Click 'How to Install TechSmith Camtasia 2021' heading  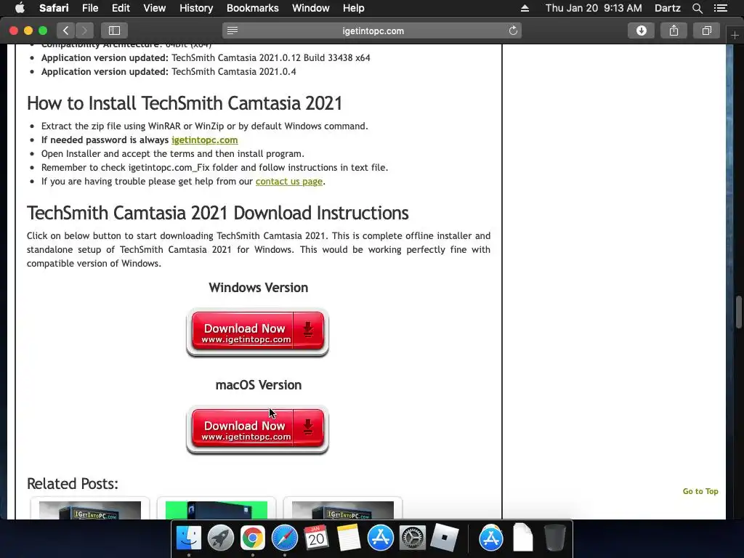coord(185,103)
